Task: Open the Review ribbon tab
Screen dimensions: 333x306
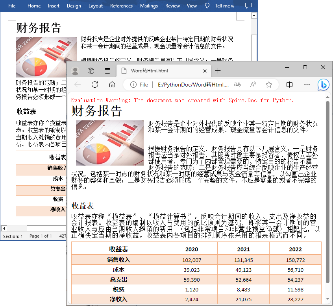Action: pyautogui.click(x=172, y=6)
